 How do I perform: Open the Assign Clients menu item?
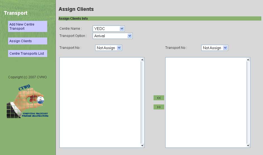(28, 41)
